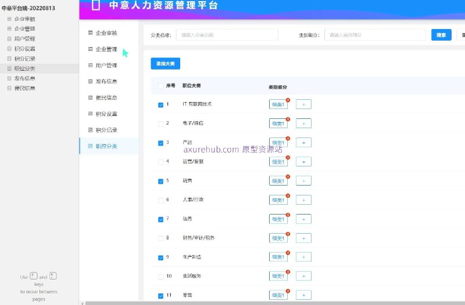This screenshot has width=465, height=305.
Task: Uncheck row 7 法务 checkbox
Action: 161,219
